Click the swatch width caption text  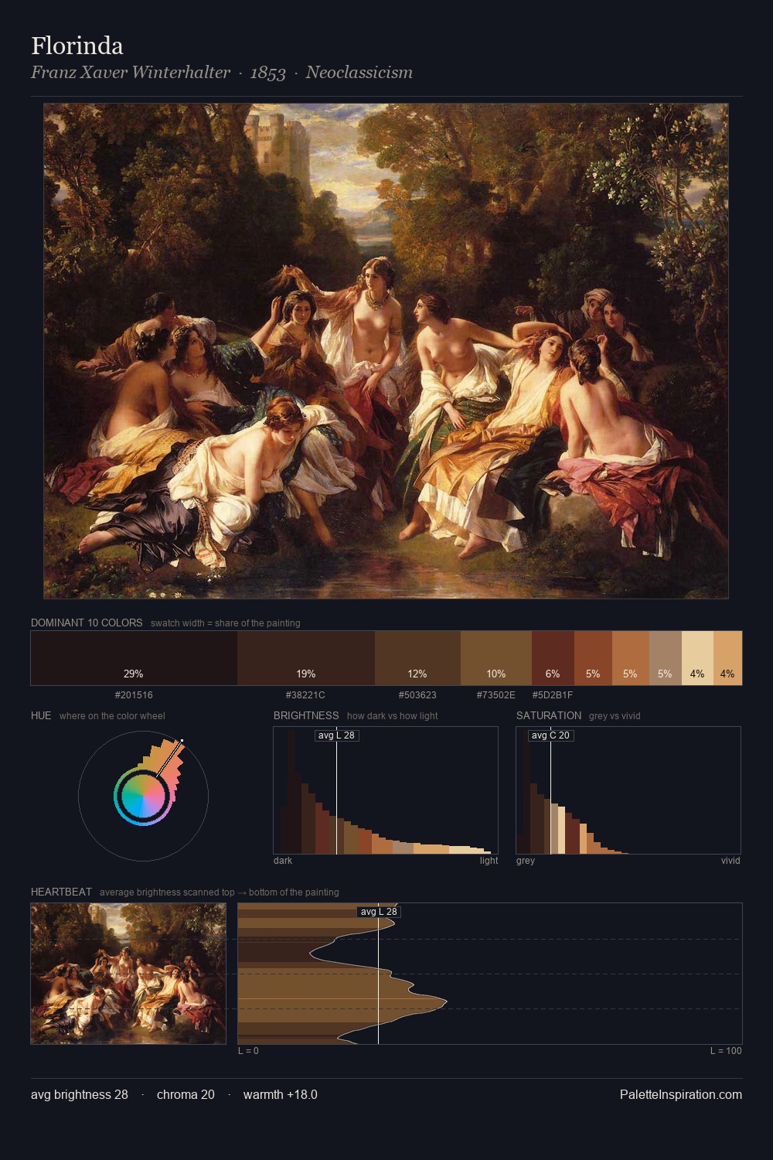pyautogui.click(x=226, y=623)
